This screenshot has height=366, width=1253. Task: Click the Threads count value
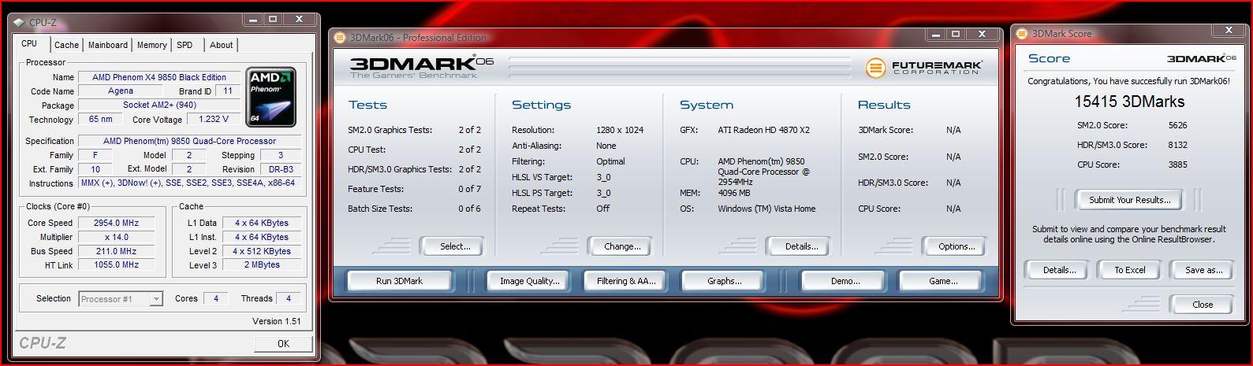(x=289, y=299)
